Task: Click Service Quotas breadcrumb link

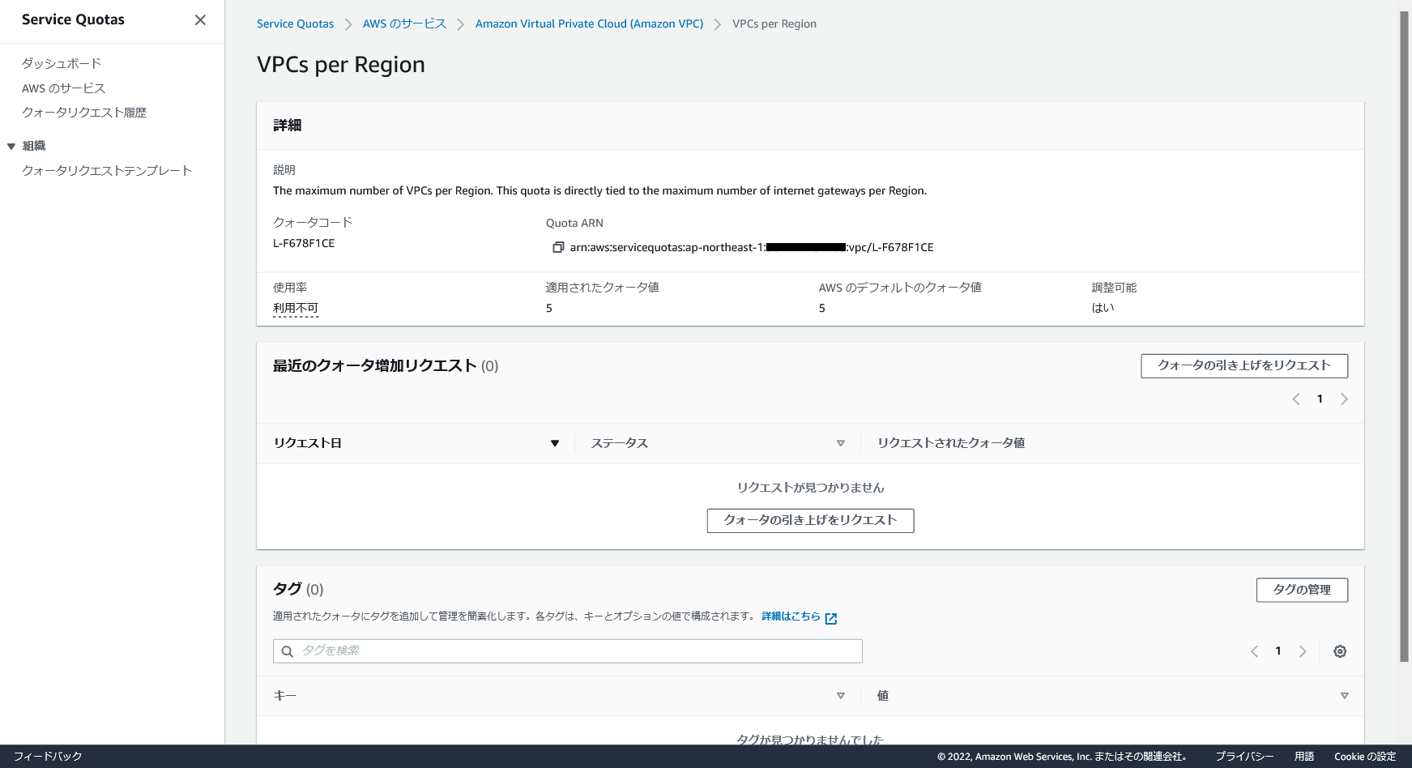Action: (x=295, y=24)
